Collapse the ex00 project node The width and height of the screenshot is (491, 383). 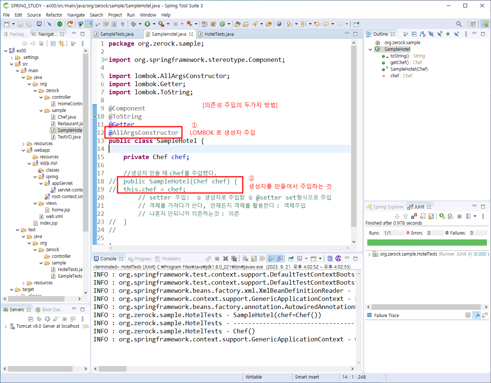tap(6, 51)
